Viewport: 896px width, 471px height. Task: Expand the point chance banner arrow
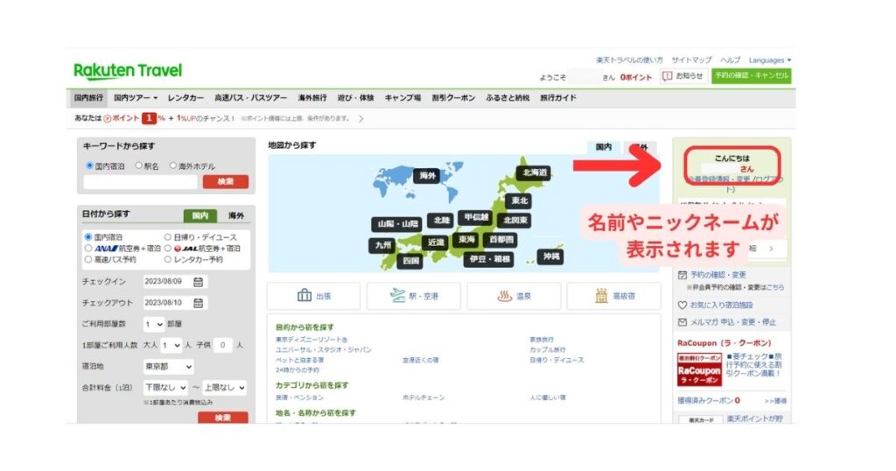tap(360, 119)
